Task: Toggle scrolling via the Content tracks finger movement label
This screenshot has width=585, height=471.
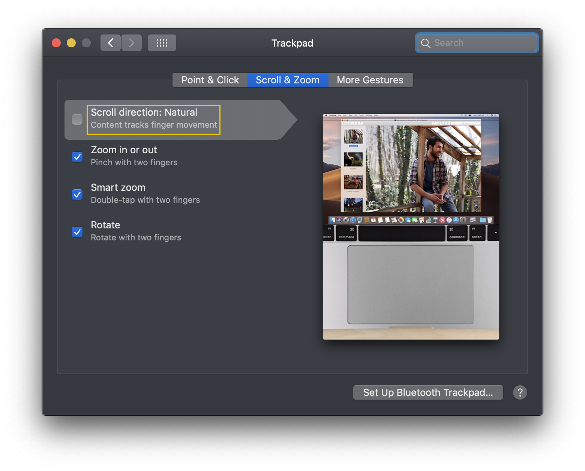Action: pos(153,125)
